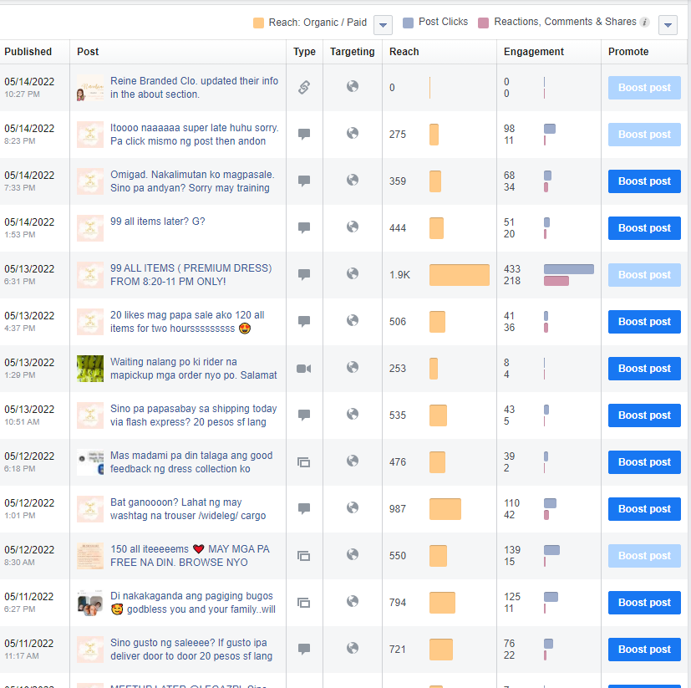This screenshot has width=691, height=688.
Task: Click the globe targeting icon for Mas madami post
Action: 353,461
